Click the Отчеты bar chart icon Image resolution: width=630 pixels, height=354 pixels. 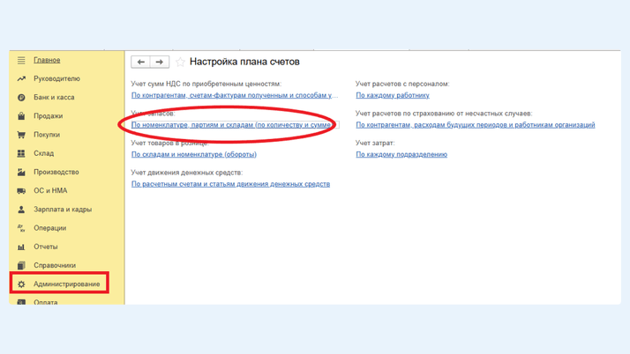click(21, 247)
